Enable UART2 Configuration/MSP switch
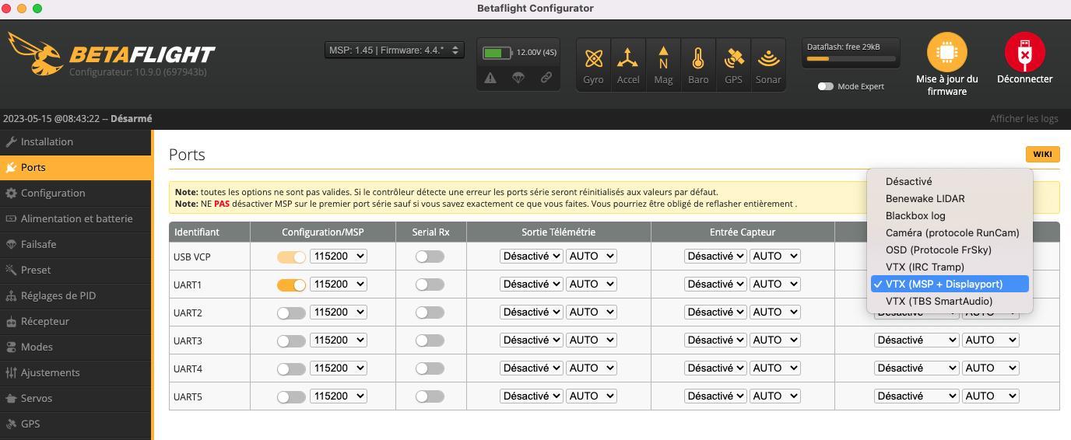 [x=291, y=313]
